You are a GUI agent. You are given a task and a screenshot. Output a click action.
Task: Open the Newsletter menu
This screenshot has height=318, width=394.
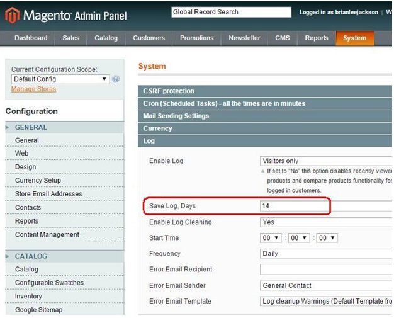coord(244,38)
